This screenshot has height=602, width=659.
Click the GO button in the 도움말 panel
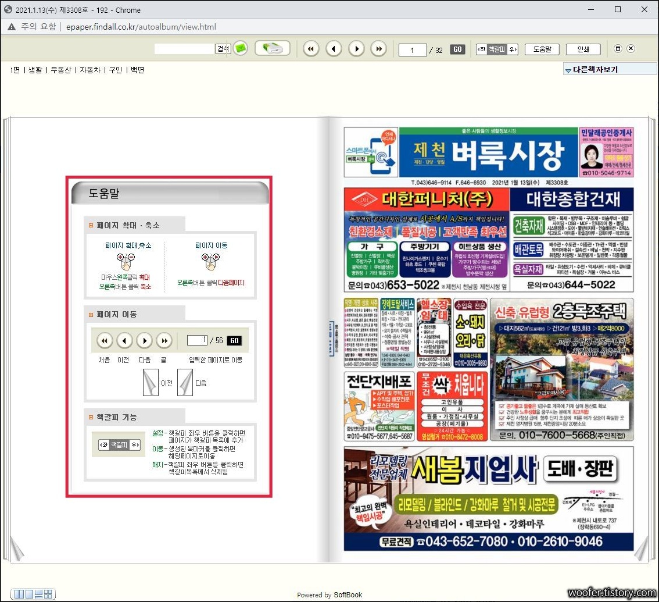coord(234,340)
